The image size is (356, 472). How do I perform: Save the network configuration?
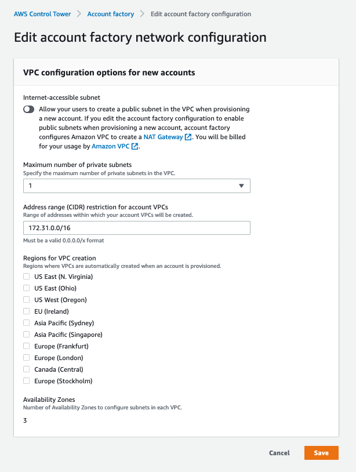(x=321, y=453)
